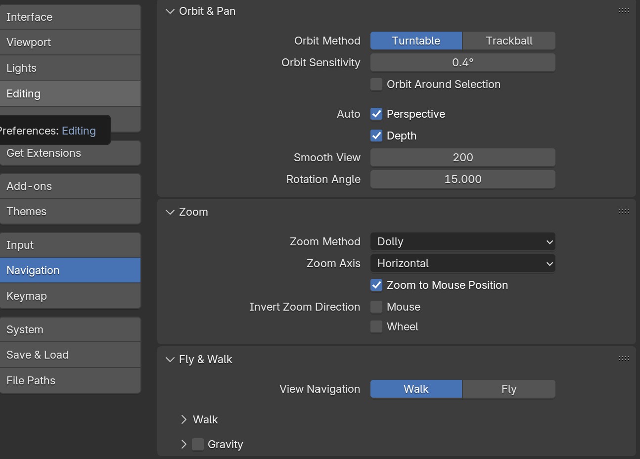Go to System preferences

(x=70, y=330)
